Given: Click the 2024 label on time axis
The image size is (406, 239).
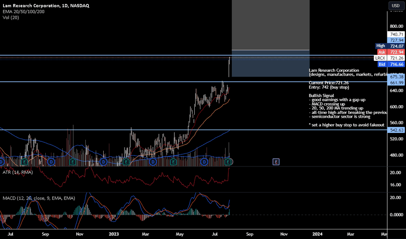Looking at the screenshot, I should click(318, 234).
